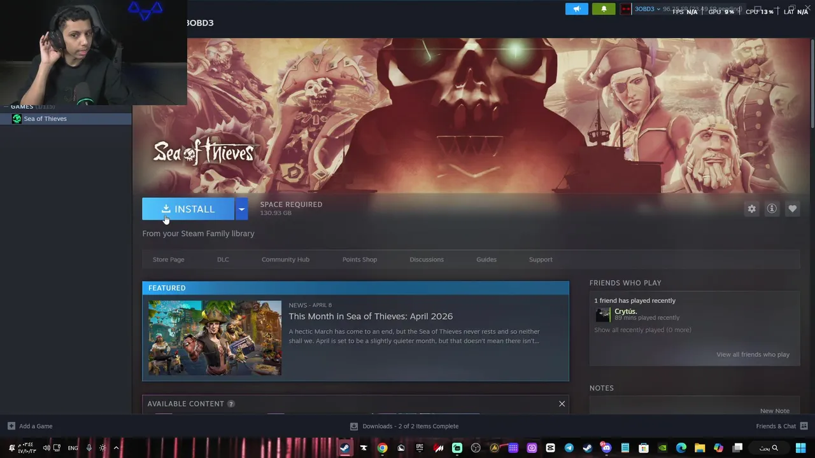Viewport: 815px width, 458px height.
Task: Open Discussions tab
Action: pos(427,260)
